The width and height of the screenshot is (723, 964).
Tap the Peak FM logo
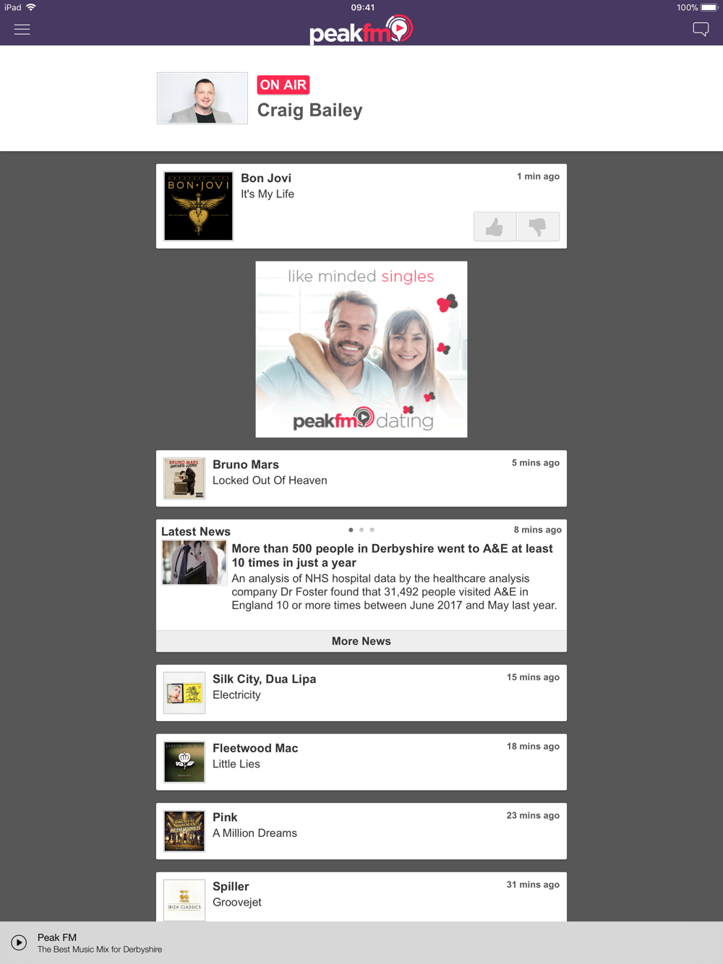(x=361, y=30)
